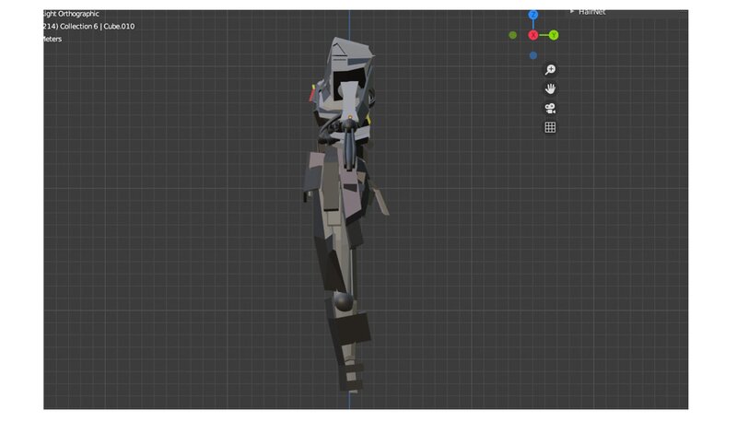Click the dark blue negative Z gizmo dot
Viewport: 737px width, 422px height.
coord(533,55)
